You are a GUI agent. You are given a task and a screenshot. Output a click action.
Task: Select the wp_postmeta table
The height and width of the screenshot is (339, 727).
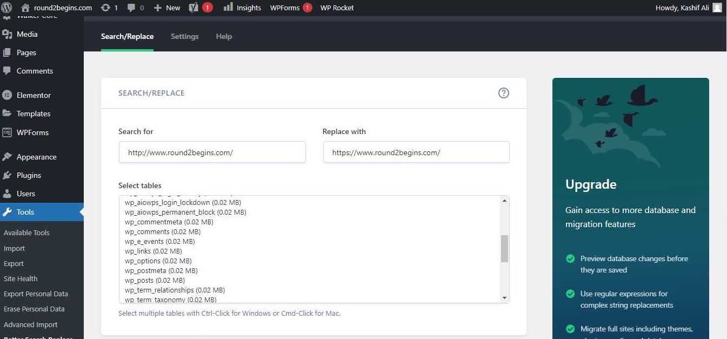coord(161,270)
